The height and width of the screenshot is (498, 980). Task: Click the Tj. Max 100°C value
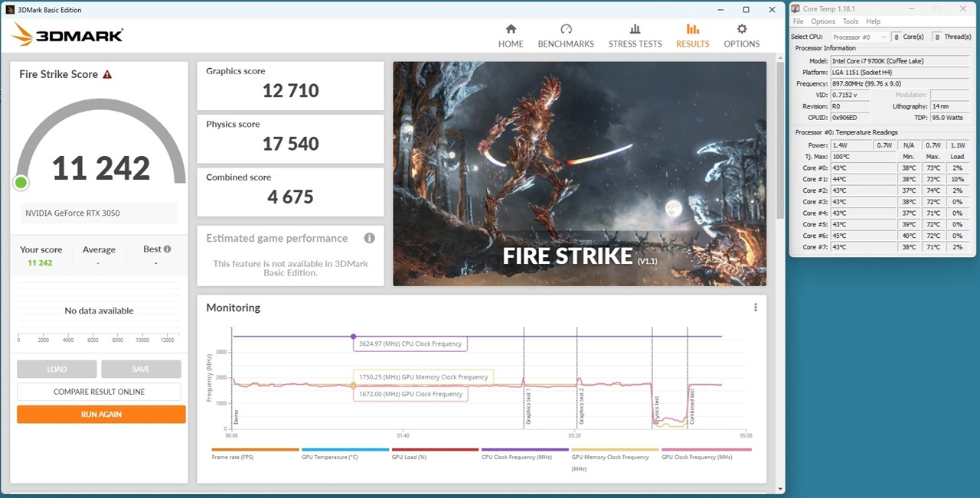[863, 156]
